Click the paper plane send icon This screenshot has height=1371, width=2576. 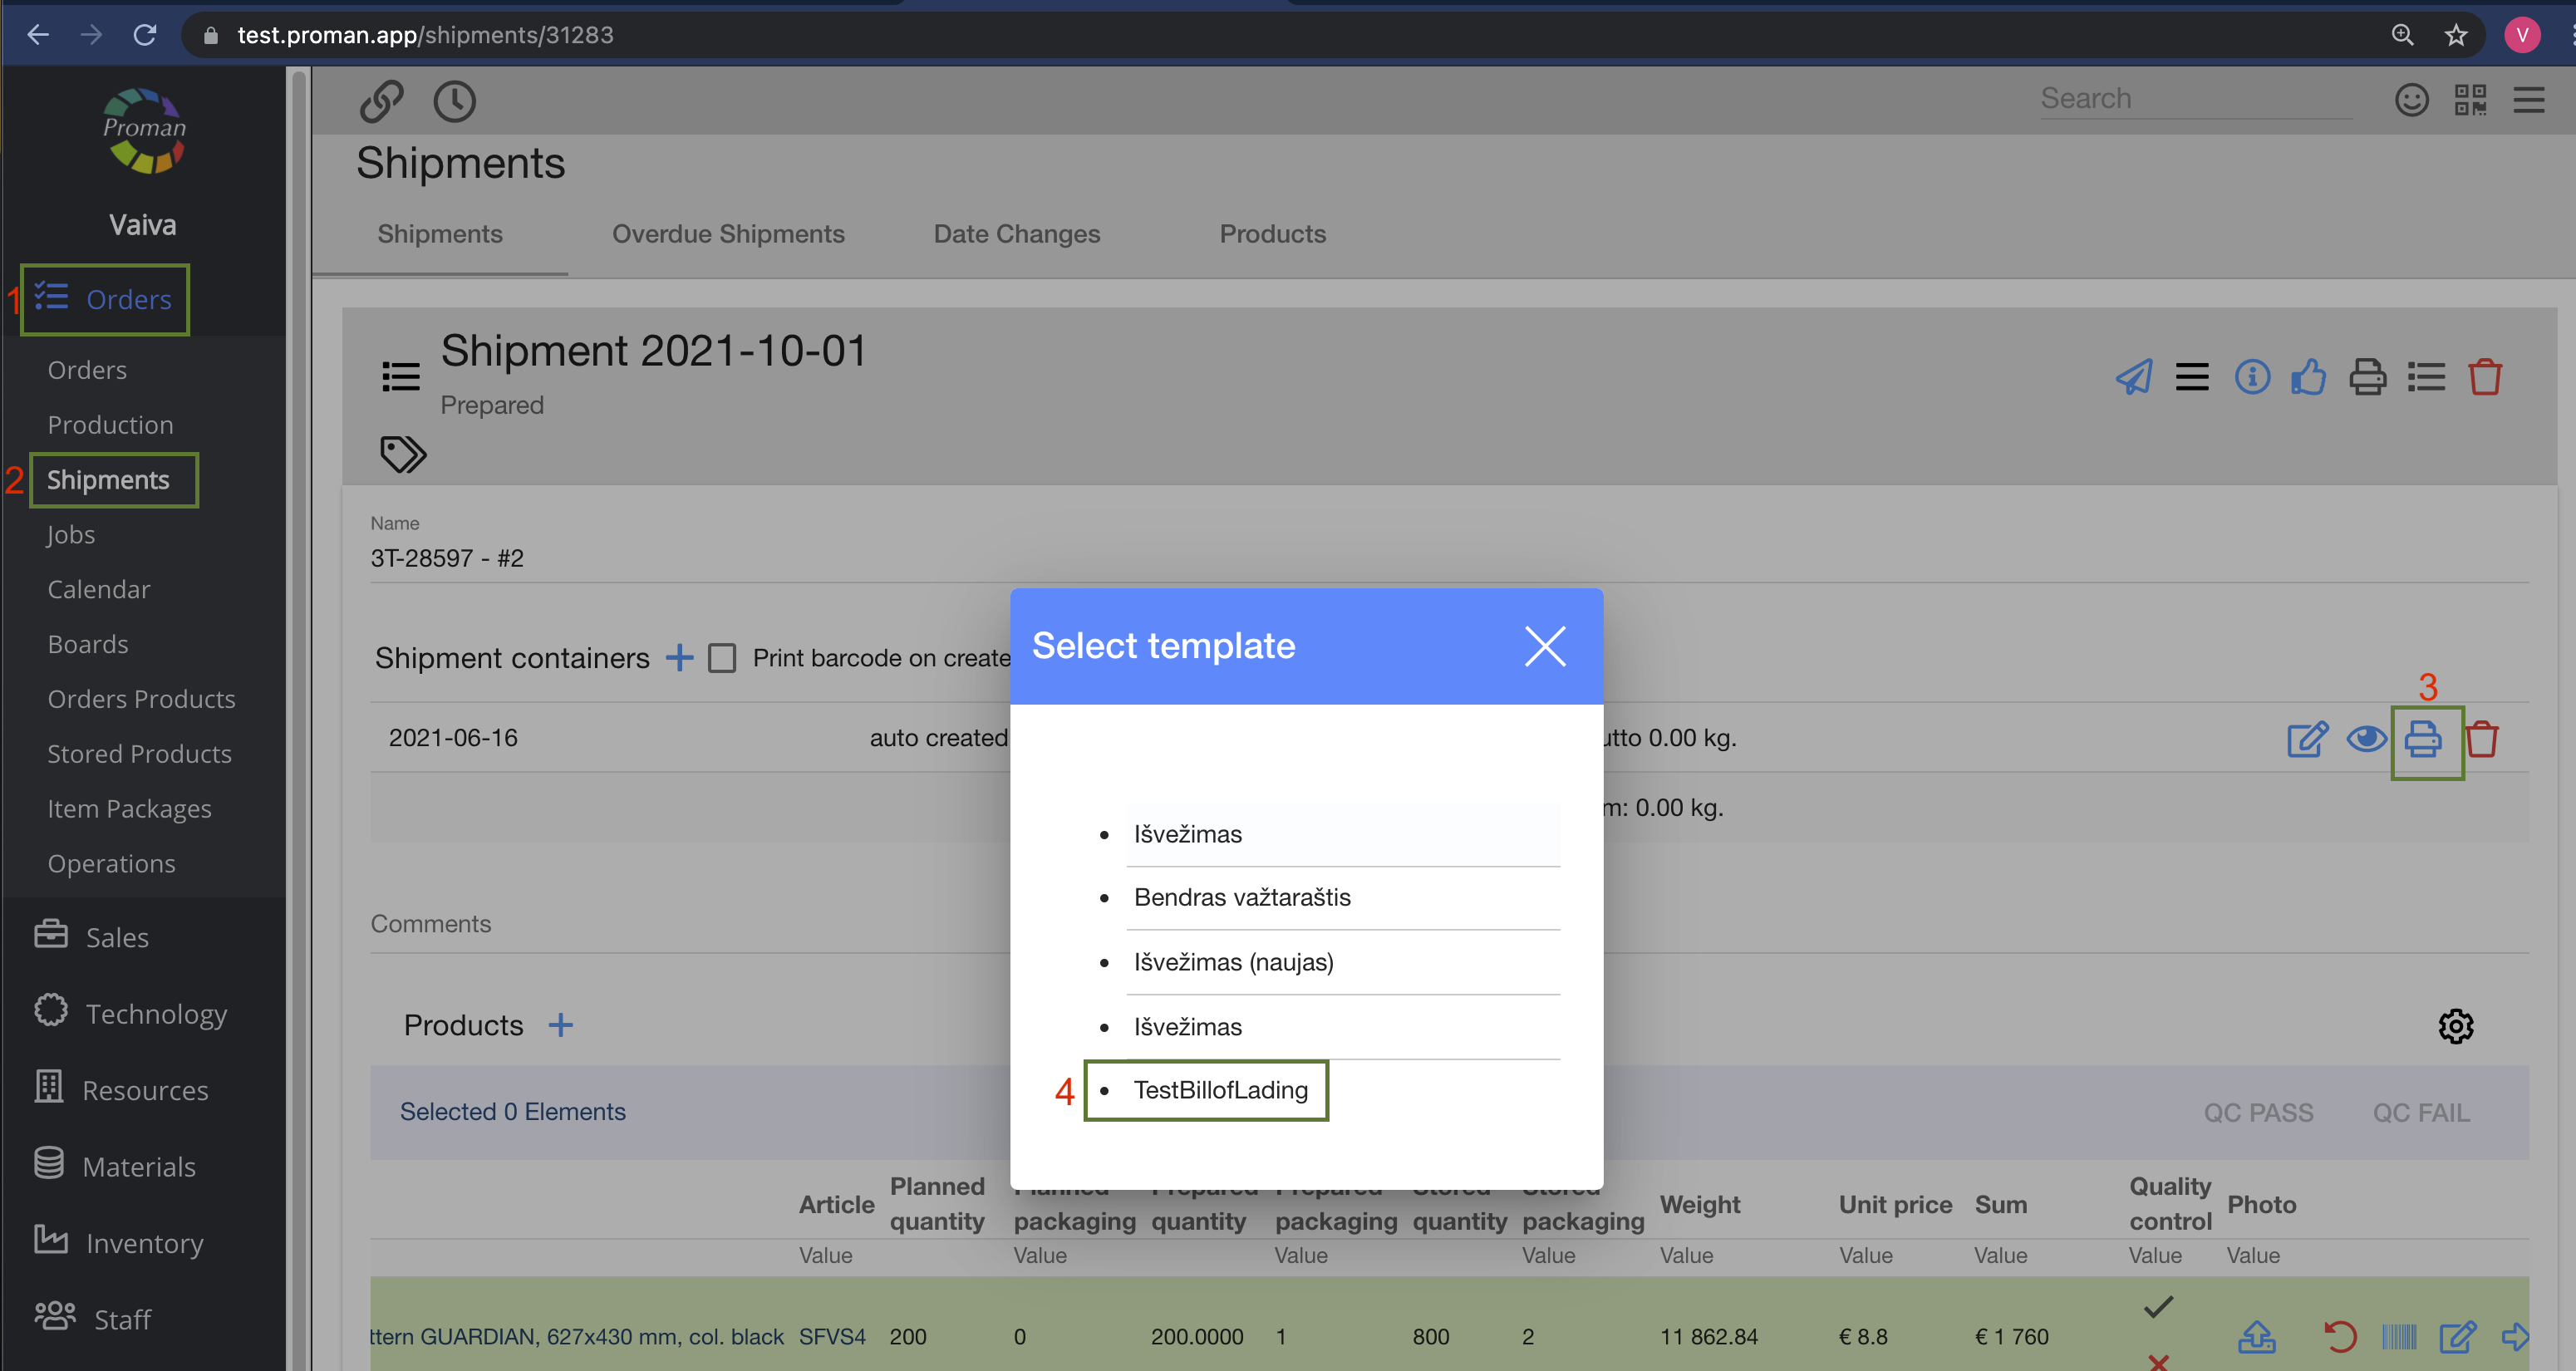coord(2133,377)
